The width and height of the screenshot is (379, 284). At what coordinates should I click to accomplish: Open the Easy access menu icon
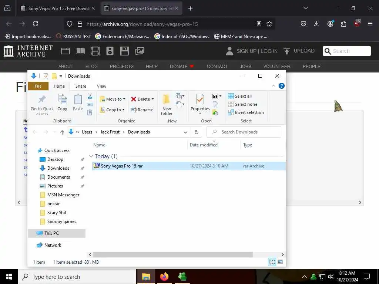tap(180, 104)
